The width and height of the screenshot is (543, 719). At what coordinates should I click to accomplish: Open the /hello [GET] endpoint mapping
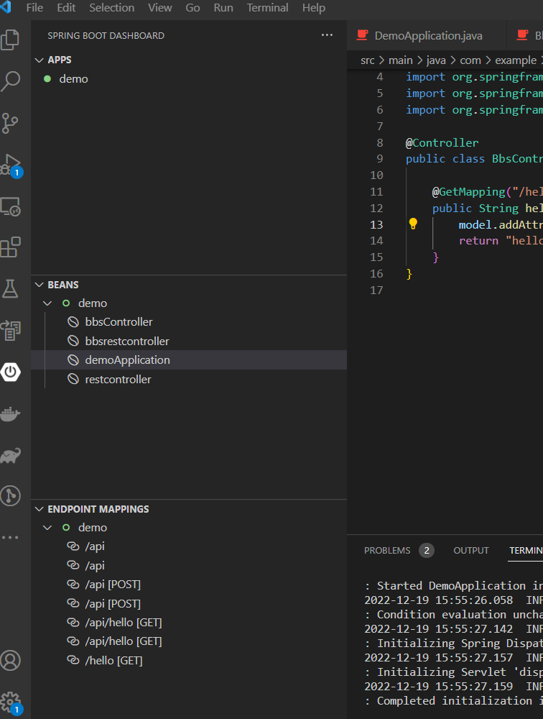pyautogui.click(x=189, y=660)
